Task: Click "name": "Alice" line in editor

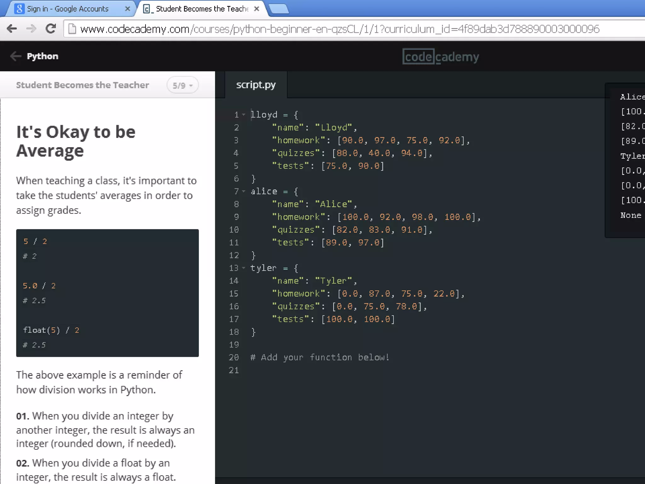Action: click(314, 204)
